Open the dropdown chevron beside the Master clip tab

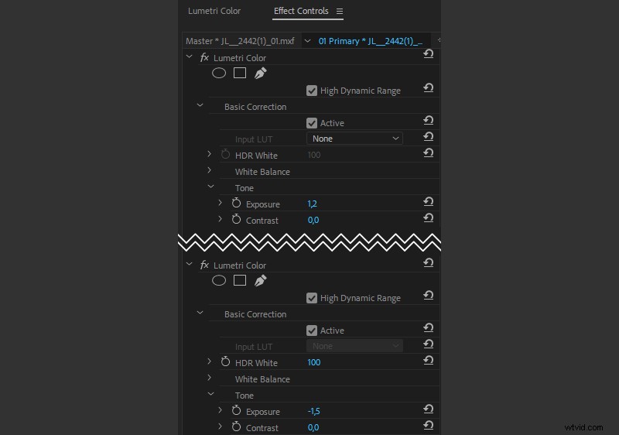click(x=307, y=41)
